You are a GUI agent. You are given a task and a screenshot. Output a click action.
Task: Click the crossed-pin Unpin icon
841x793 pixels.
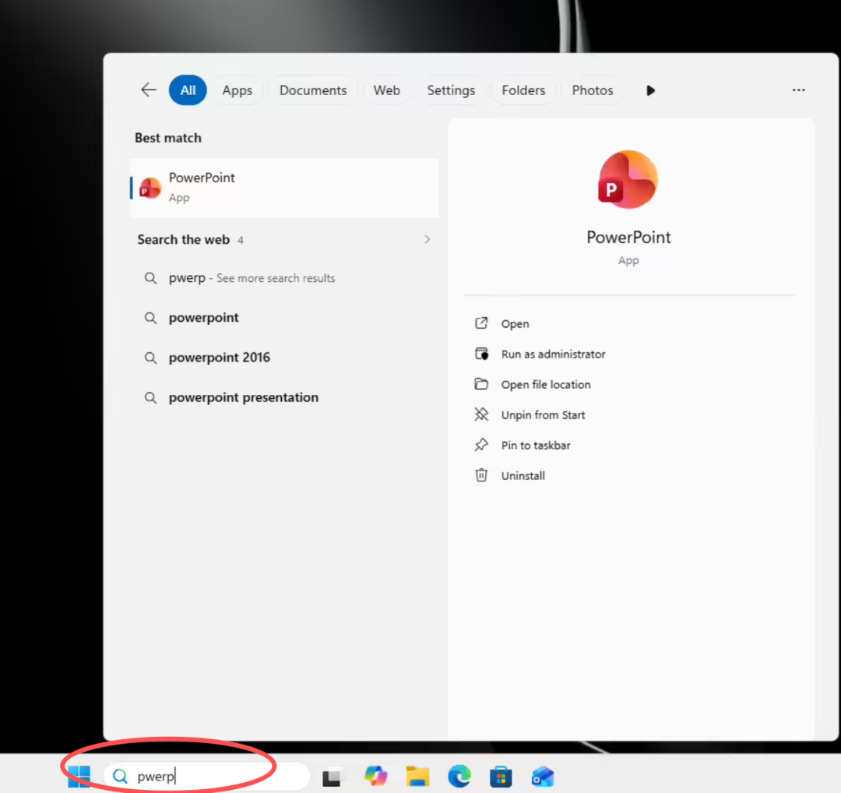point(482,414)
